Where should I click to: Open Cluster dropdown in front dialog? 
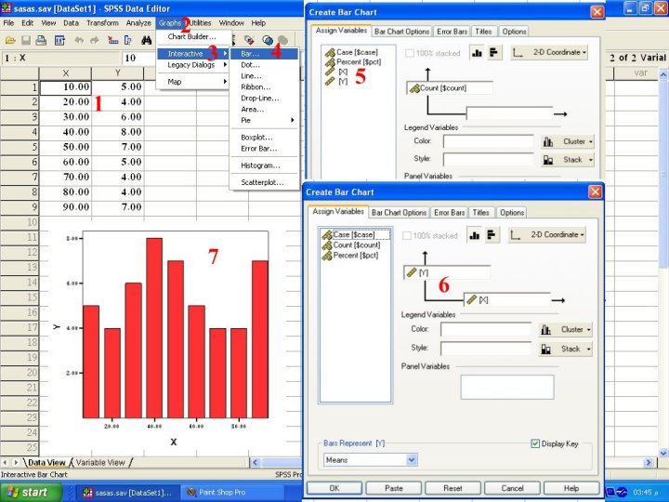[x=566, y=329]
